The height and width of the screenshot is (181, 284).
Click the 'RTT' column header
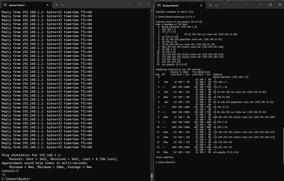click(164, 75)
